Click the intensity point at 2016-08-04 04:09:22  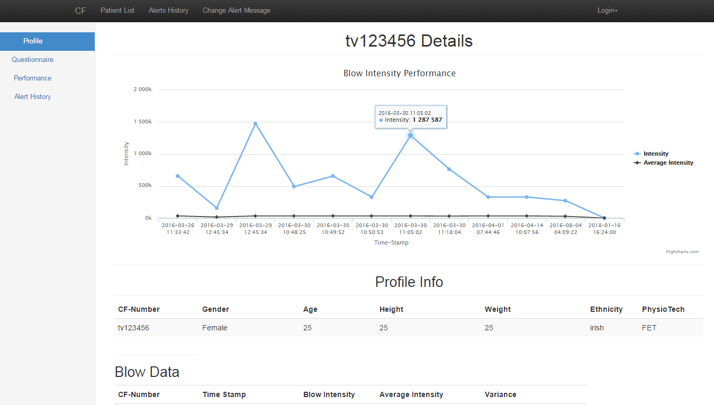pos(565,201)
